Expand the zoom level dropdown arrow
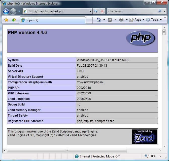This screenshot has height=161, width=169. click(x=160, y=156)
